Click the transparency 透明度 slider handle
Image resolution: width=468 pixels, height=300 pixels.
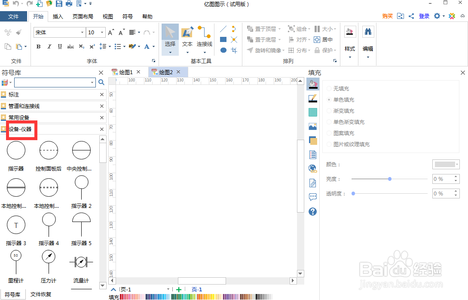353,193
